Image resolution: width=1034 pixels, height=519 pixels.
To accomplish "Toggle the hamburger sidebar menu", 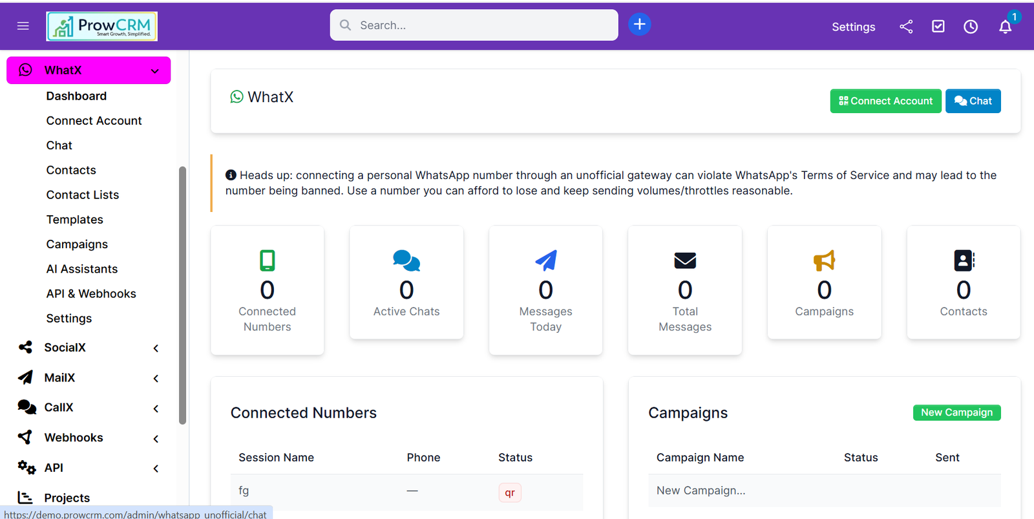I will pyautogui.click(x=23, y=26).
